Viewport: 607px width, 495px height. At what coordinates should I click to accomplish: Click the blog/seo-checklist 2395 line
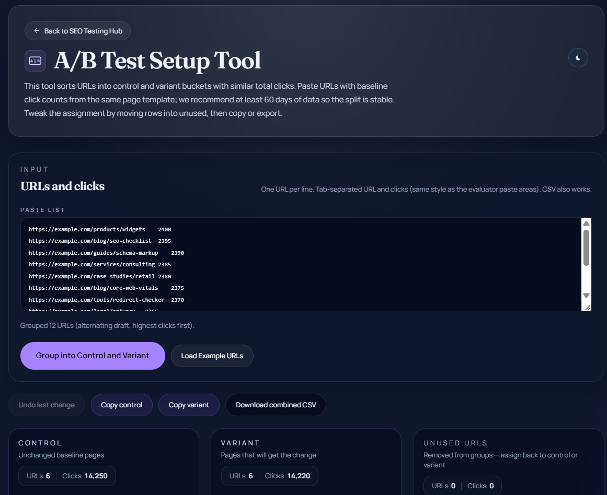[99, 241]
